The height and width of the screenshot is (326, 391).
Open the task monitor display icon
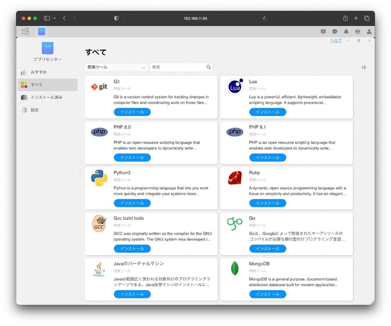click(x=323, y=32)
